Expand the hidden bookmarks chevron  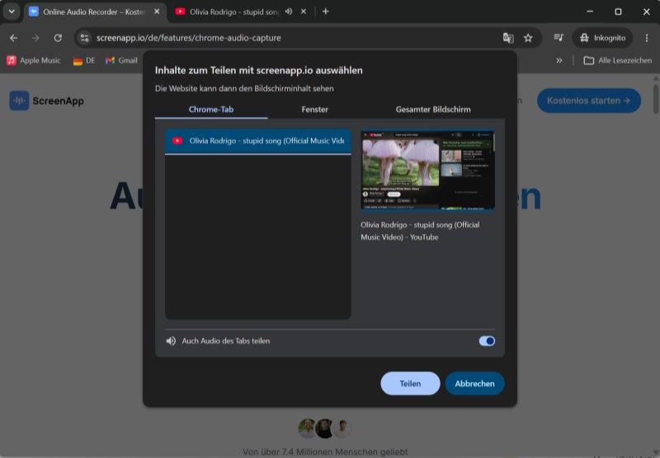(x=559, y=60)
